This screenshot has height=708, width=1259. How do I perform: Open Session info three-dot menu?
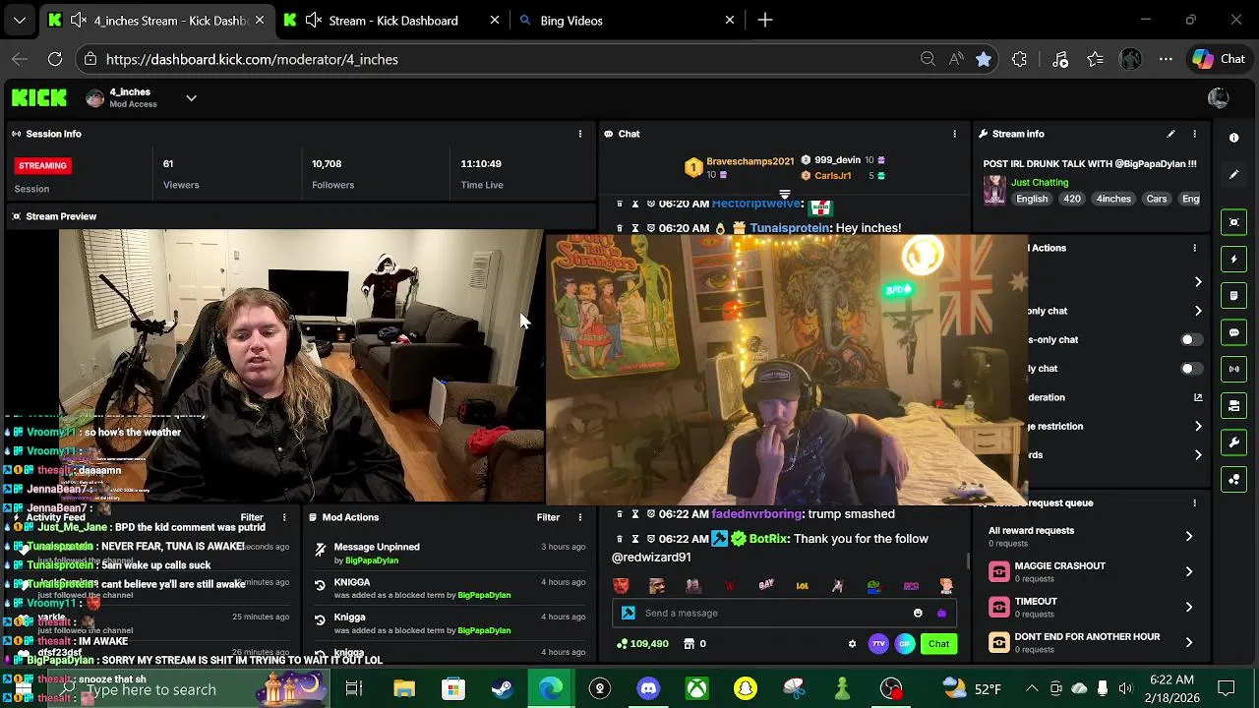580,134
